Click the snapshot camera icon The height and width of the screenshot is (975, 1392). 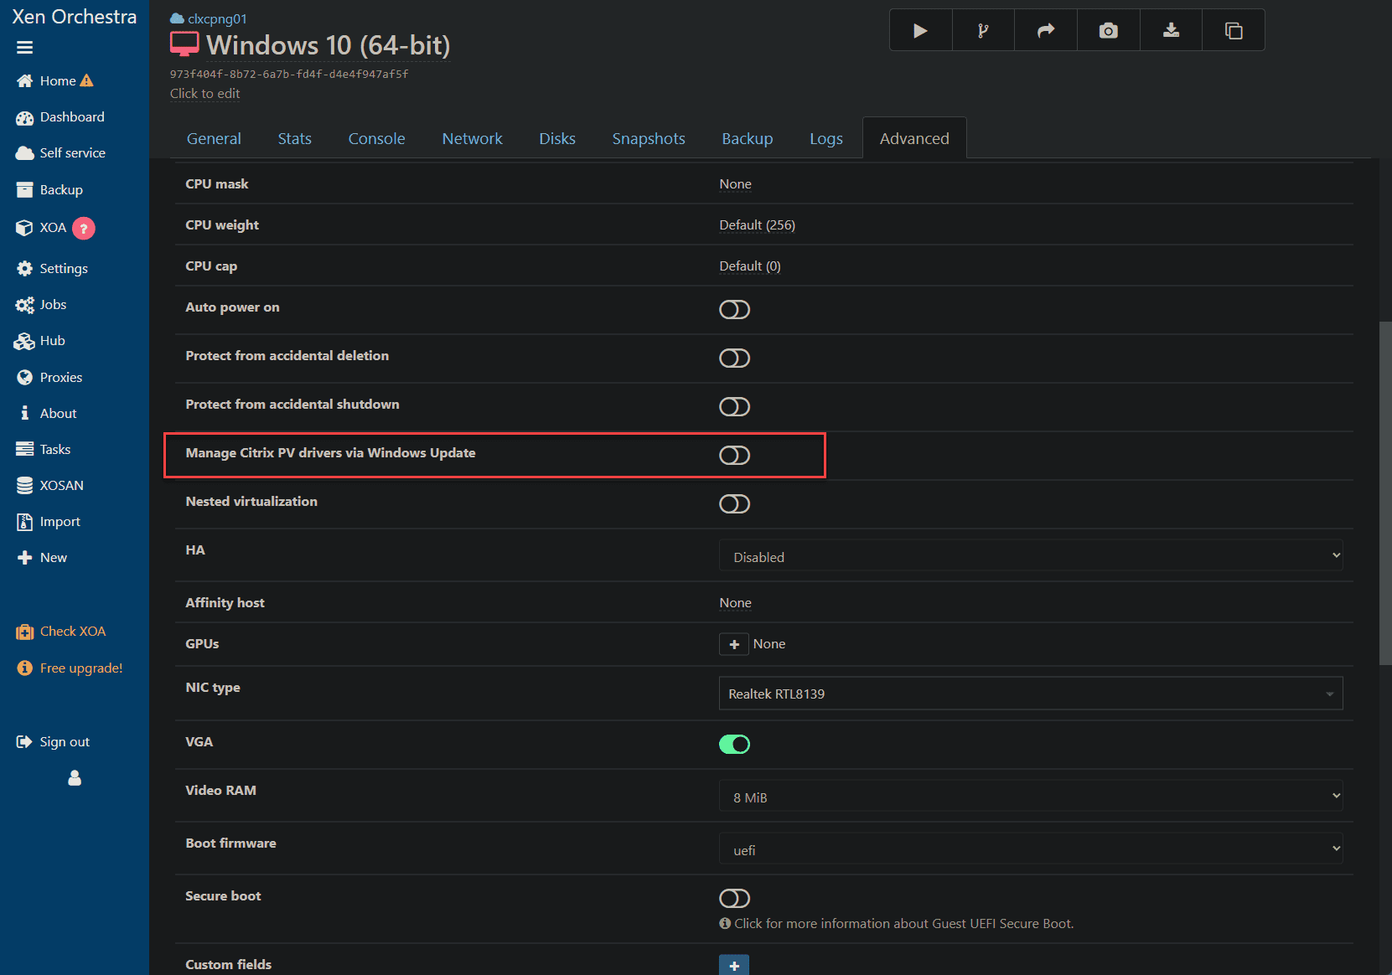tap(1108, 31)
